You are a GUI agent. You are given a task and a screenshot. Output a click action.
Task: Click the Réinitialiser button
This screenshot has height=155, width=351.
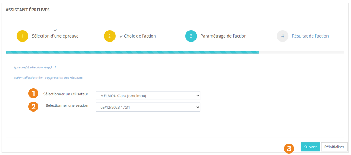pyautogui.click(x=334, y=147)
